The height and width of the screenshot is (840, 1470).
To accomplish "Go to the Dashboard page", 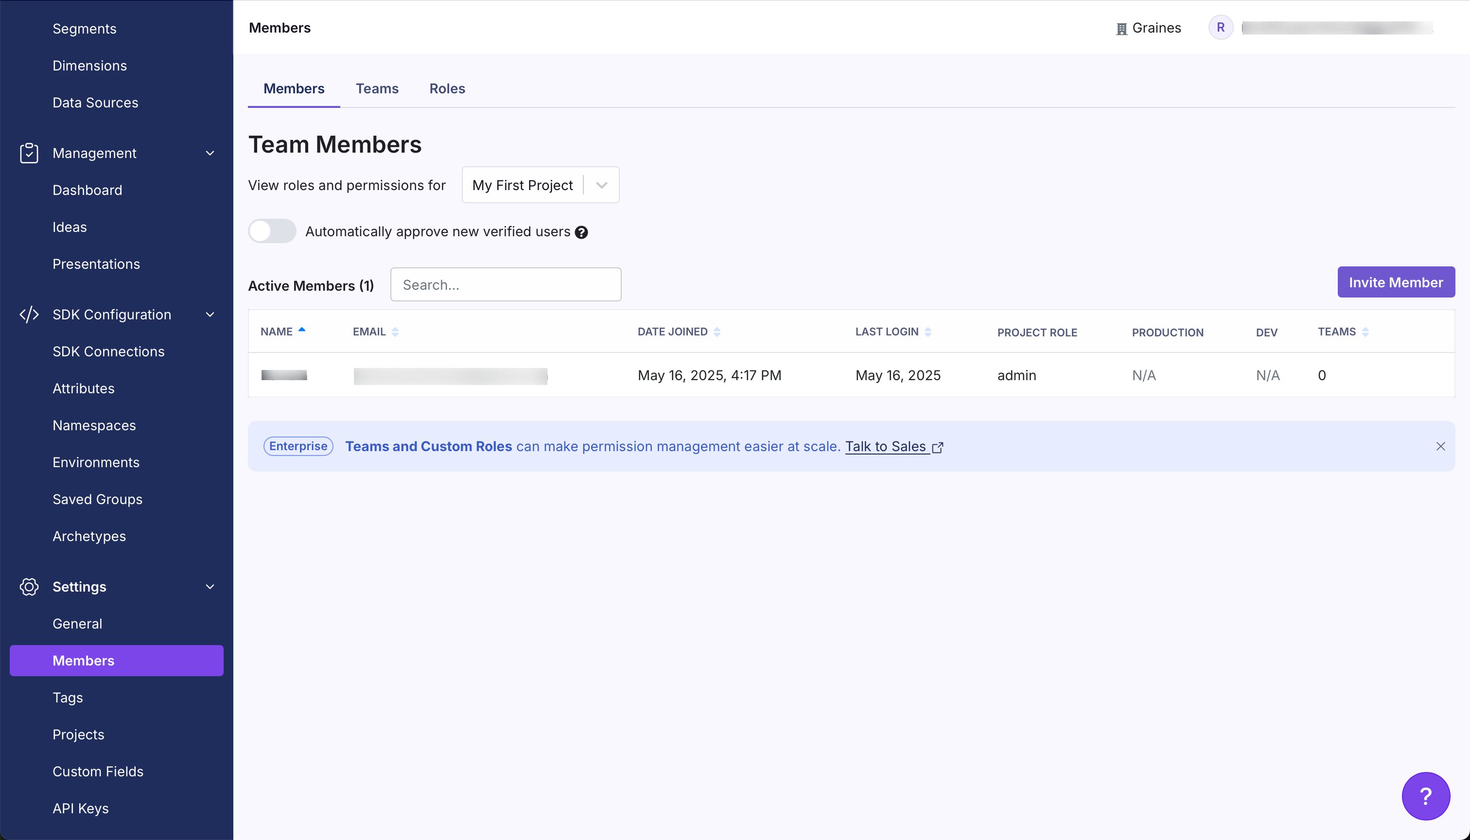I will [x=87, y=190].
